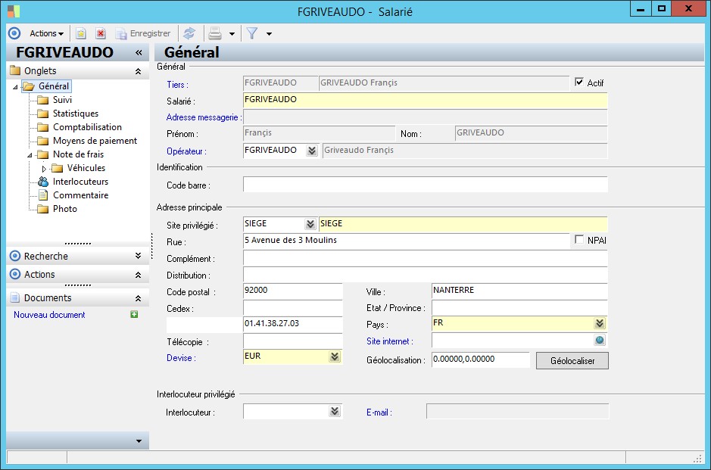Click into the Code barre field
Screen dimensions: 711x470
pos(425,185)
